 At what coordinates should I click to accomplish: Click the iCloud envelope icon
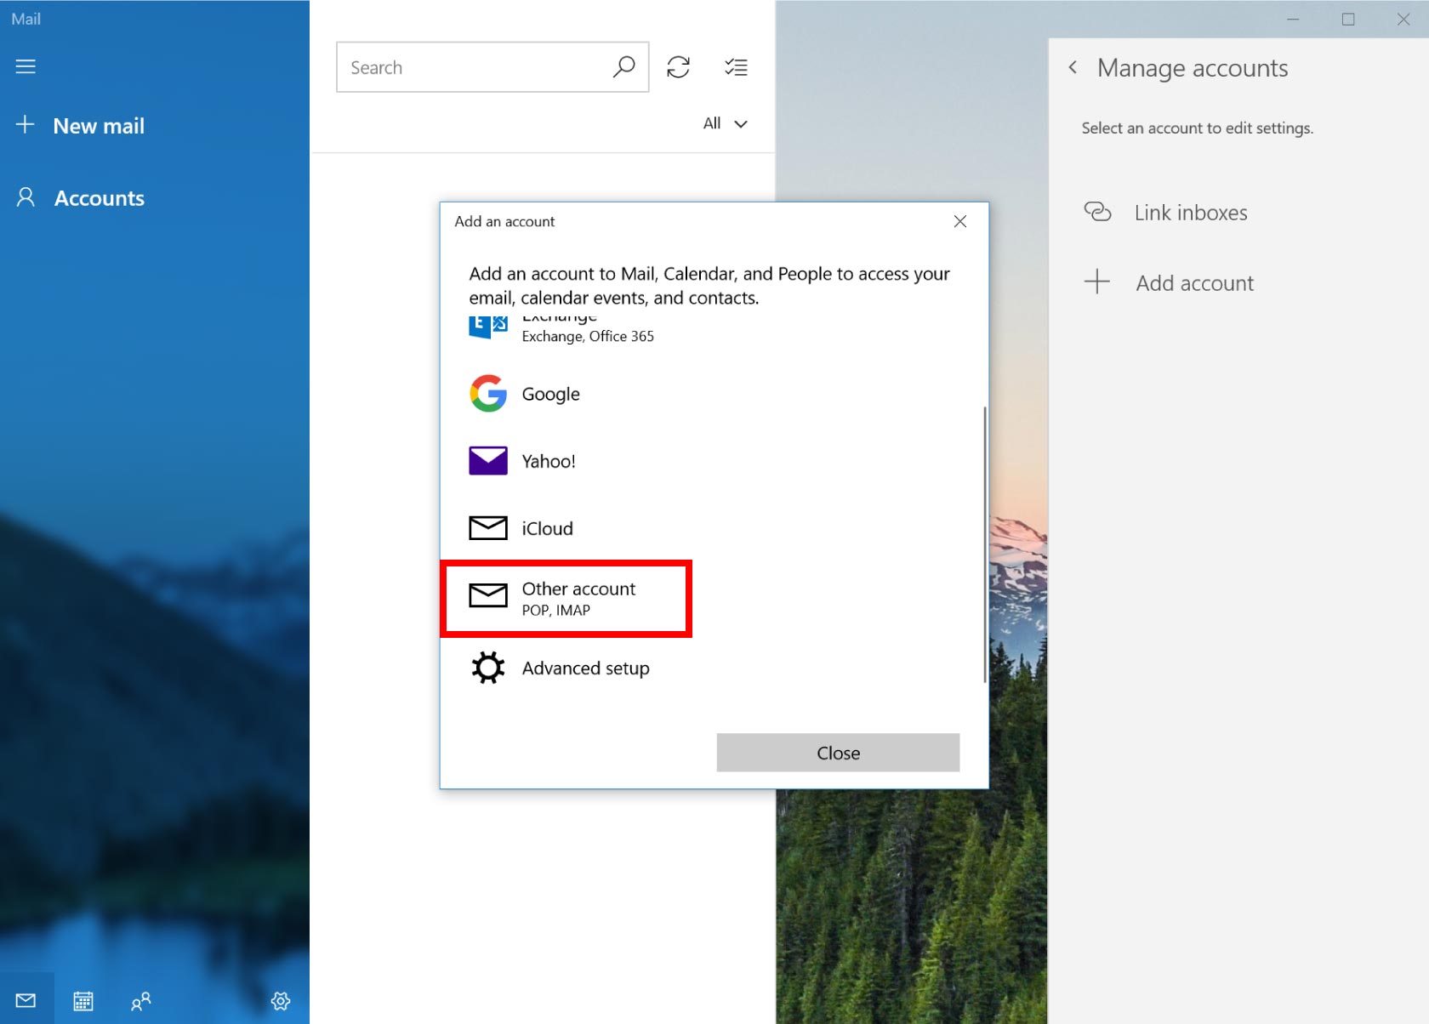488,528
